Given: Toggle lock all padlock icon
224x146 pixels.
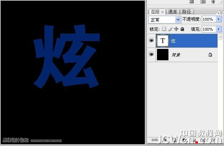Looking at the screenshot, I should [x=182, y=29].
